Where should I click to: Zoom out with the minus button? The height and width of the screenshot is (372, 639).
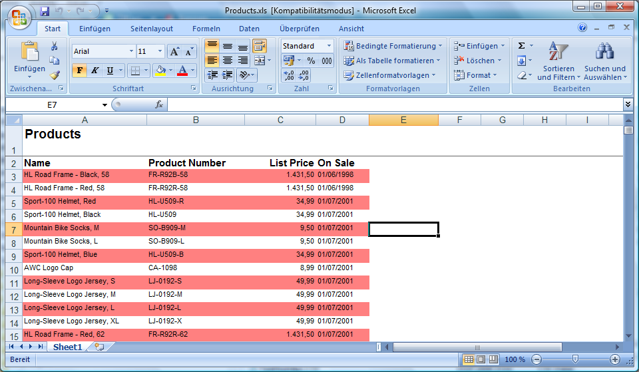[x=536, y=359]
